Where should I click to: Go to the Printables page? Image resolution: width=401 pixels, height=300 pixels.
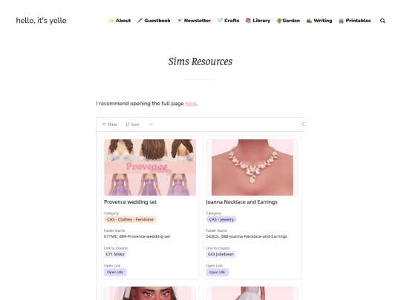coord(358,21)
